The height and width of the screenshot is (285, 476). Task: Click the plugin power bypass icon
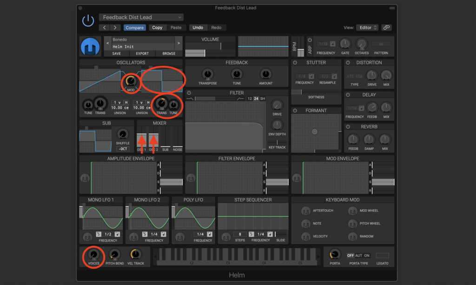click(88, 20)
